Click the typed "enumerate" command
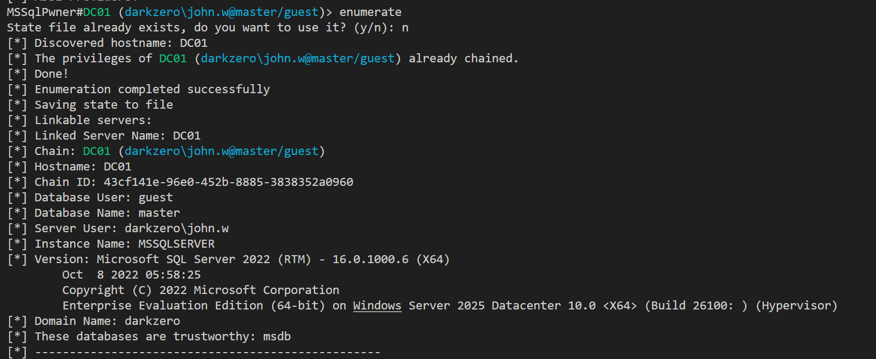Screen dimensions: 876x359 [x=370, y=12]
